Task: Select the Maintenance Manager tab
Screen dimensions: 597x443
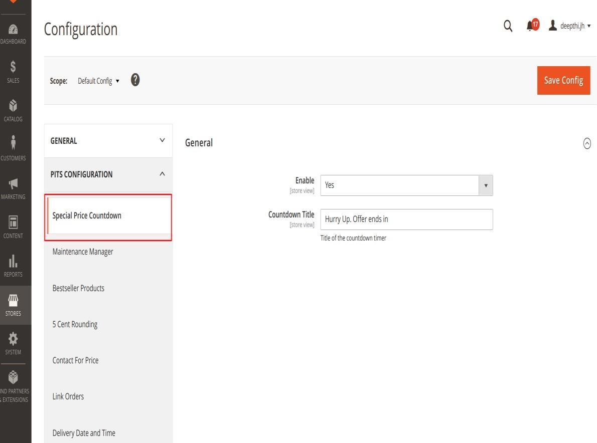Action: click(x=83, y=252)
